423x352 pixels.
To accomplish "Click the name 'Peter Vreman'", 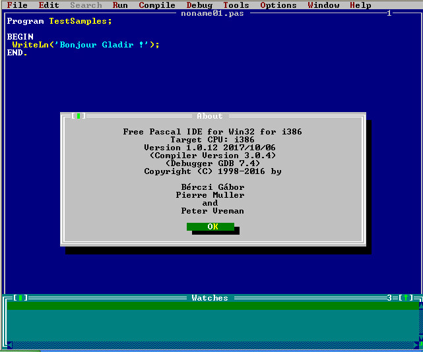I will coord(212,211).
